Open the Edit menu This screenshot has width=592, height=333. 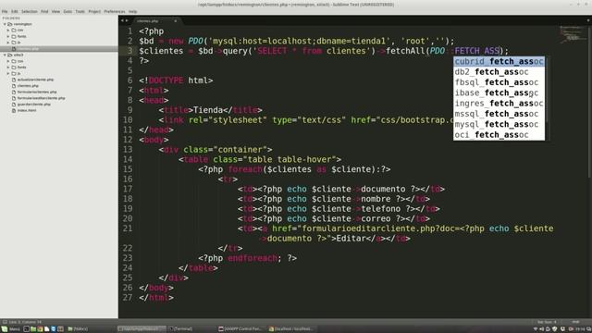tap(15, 11)
